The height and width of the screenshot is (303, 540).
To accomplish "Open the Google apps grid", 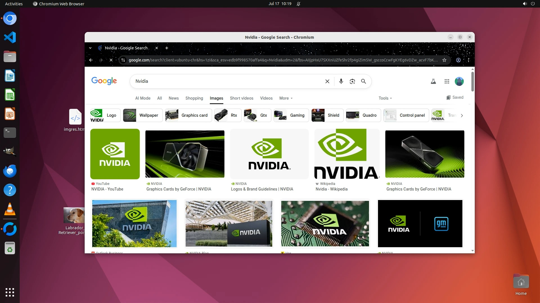I will click(x=447, y=81).
